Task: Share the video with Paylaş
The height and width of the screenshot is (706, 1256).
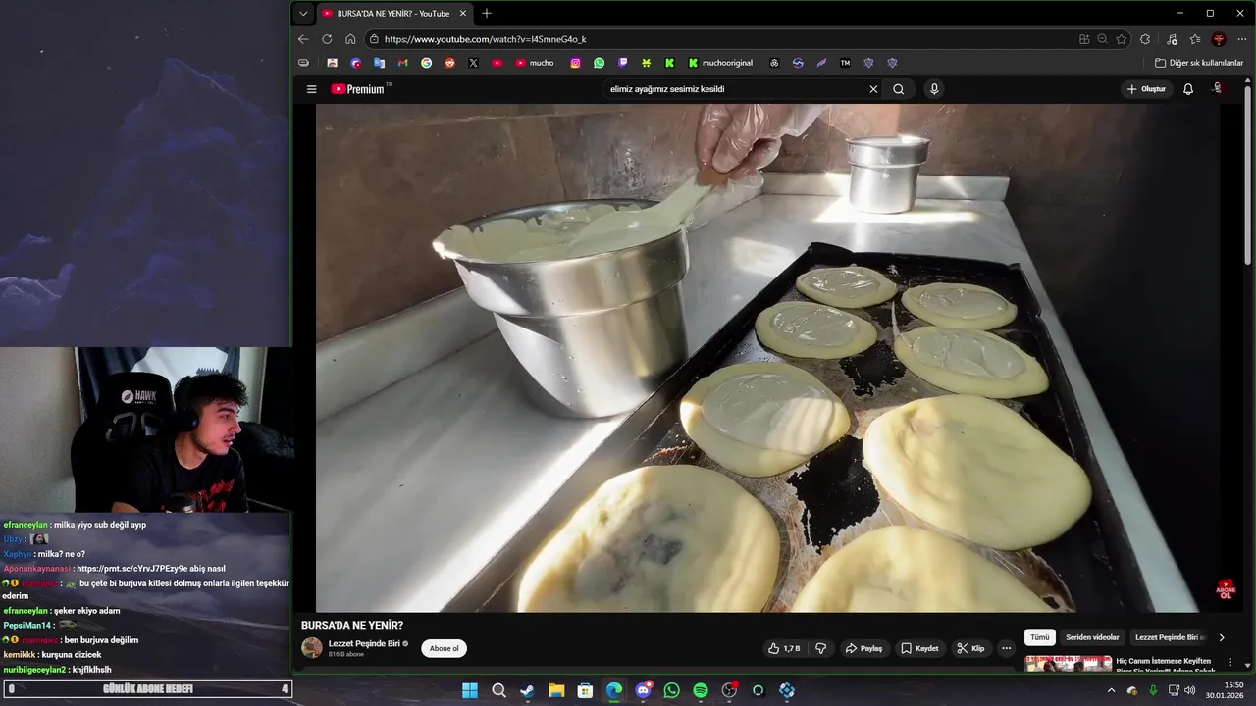Action: click(864, 648)
